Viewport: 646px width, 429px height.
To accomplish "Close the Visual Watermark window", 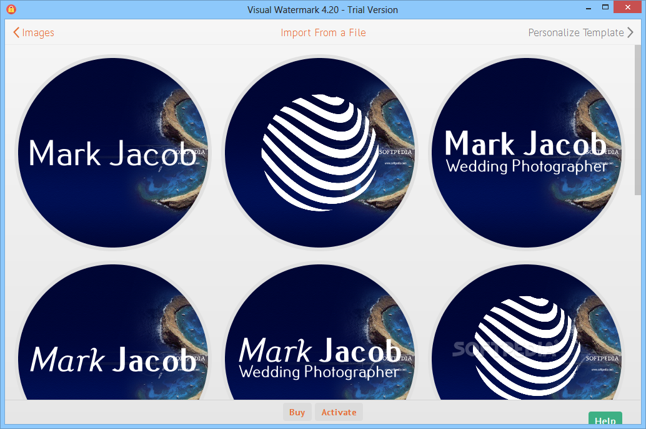I will pos(628,7).
